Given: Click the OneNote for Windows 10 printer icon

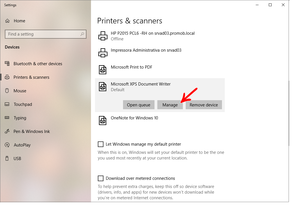Looking at the screenshot, I should [103, 121].
